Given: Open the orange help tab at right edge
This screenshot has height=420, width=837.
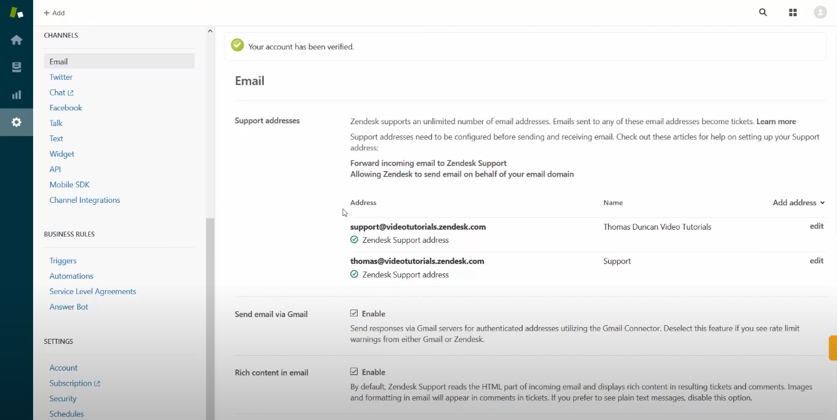Looking at the screenshot, I should coord(833,348).
